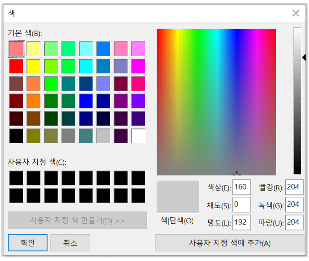The height and width of the screenshot is (261, 309).
Task: Pick the azure blue swatch in first row
Action: coord(103,49)
